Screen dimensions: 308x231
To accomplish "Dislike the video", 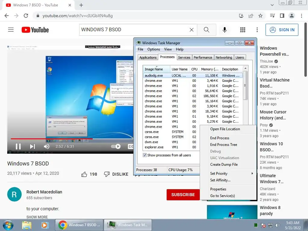I will (x=116, y=174).
